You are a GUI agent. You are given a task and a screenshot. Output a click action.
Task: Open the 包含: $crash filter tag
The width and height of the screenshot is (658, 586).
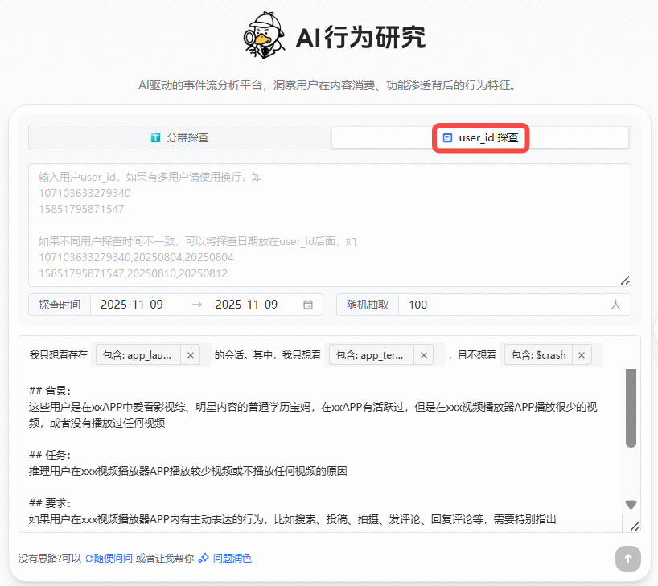[538, 354]
